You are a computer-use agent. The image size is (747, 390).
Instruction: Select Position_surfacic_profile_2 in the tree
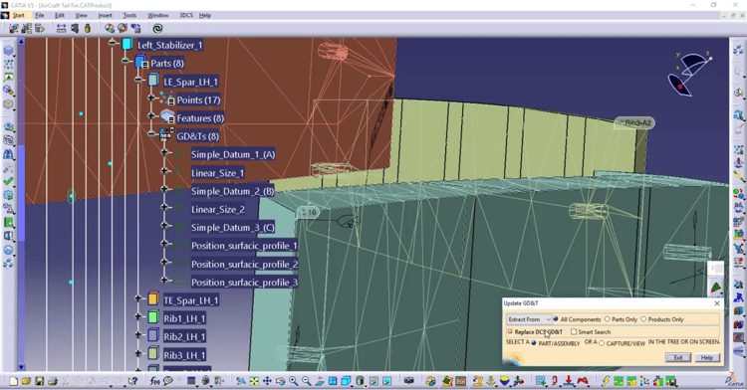(244, 264)
